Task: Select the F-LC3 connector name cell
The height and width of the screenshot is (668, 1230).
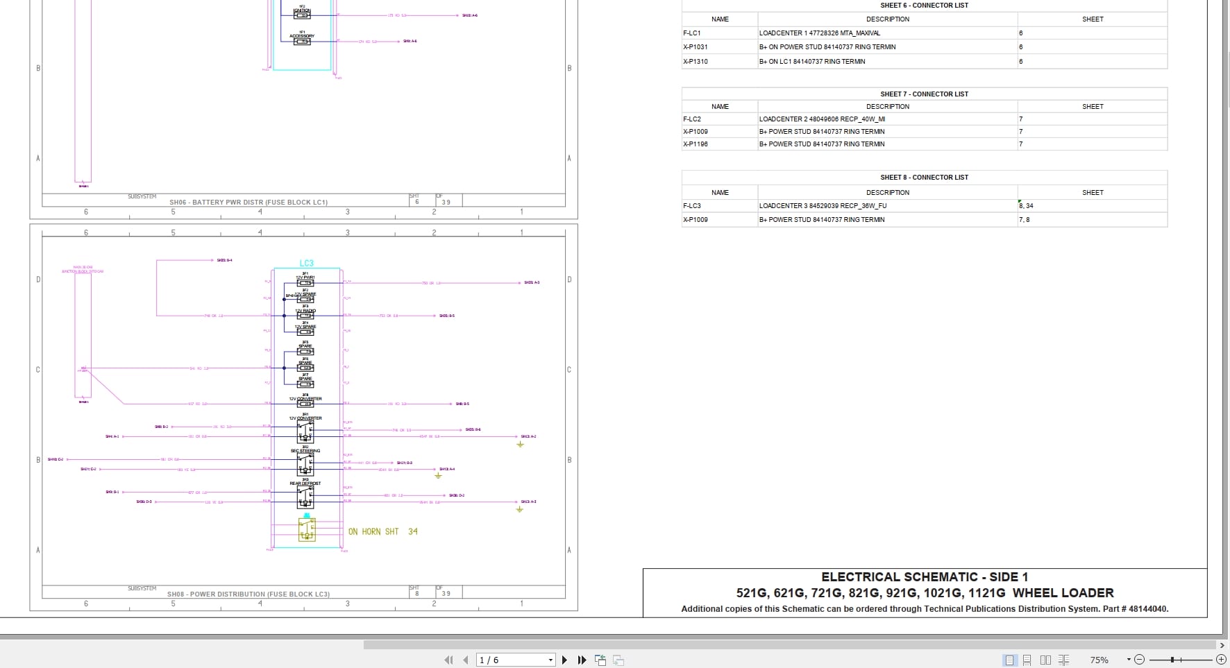Action: click(720, 205)
